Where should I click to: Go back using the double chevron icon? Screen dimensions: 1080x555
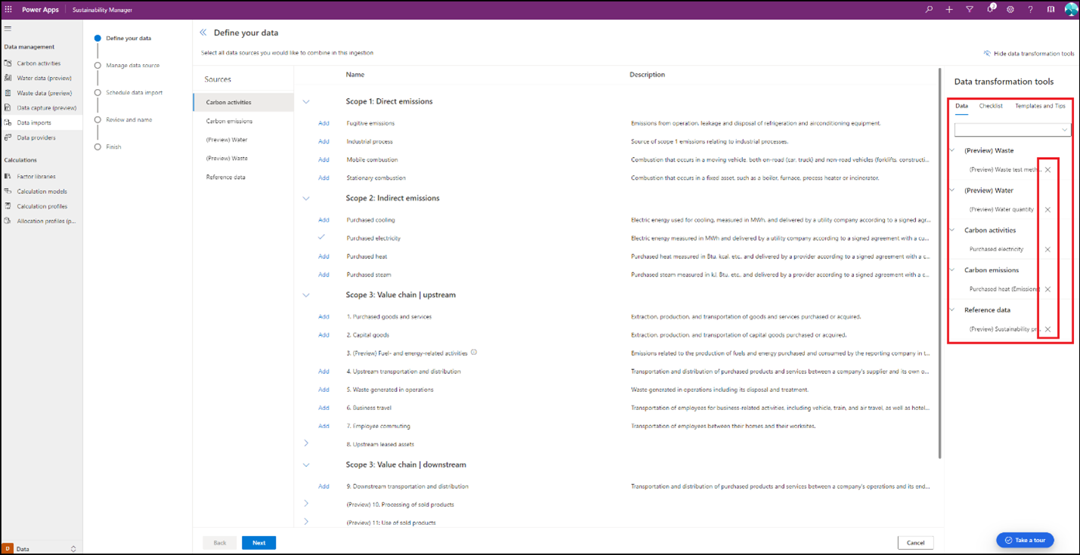[x=203, y=32]
